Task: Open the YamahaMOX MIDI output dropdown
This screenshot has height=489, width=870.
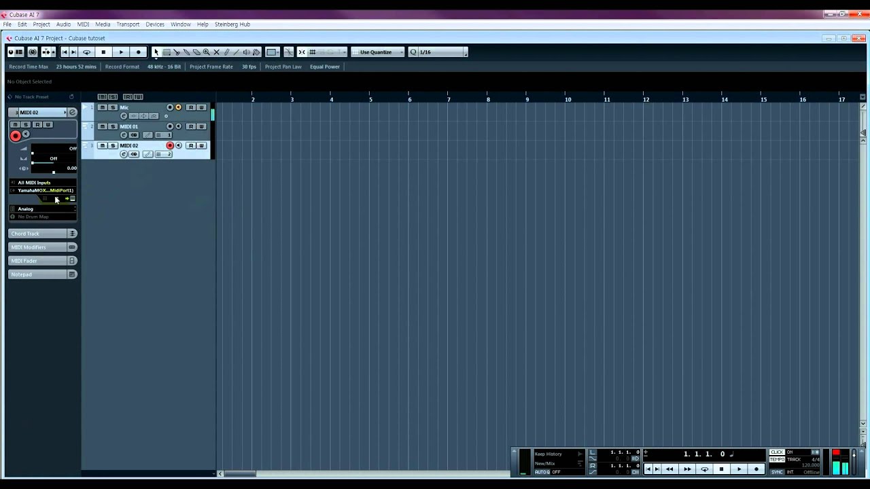Action: 43,190
